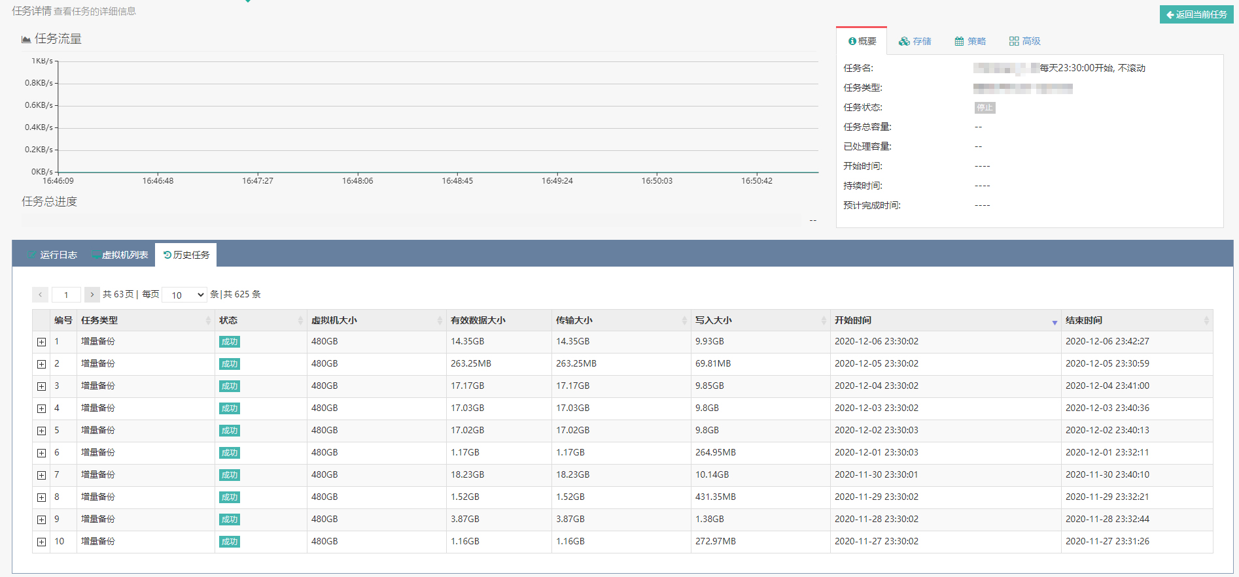Click the page number input field

(x=66, y=295)
